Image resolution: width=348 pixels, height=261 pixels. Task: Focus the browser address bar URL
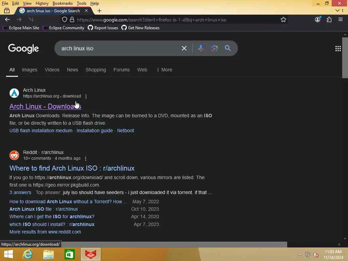coord(152,20)
